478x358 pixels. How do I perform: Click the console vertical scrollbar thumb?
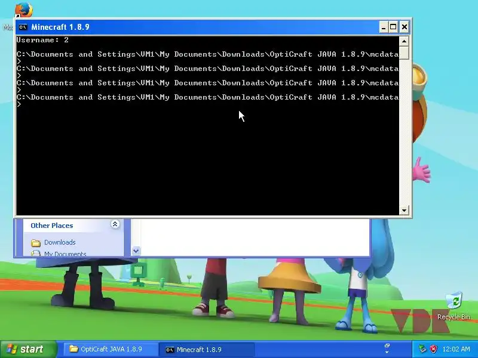(x=404, y=53)
